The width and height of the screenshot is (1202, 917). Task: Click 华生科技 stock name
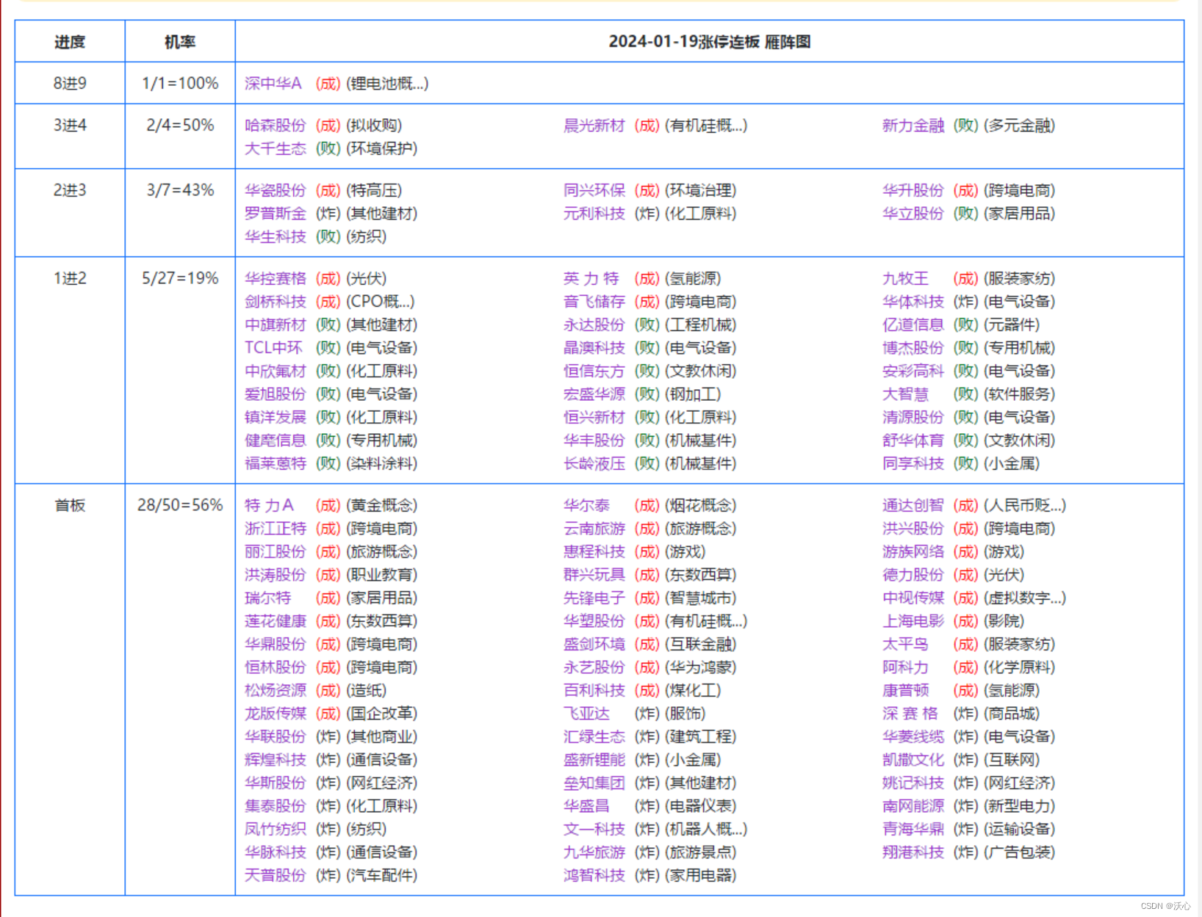[275, 236]
